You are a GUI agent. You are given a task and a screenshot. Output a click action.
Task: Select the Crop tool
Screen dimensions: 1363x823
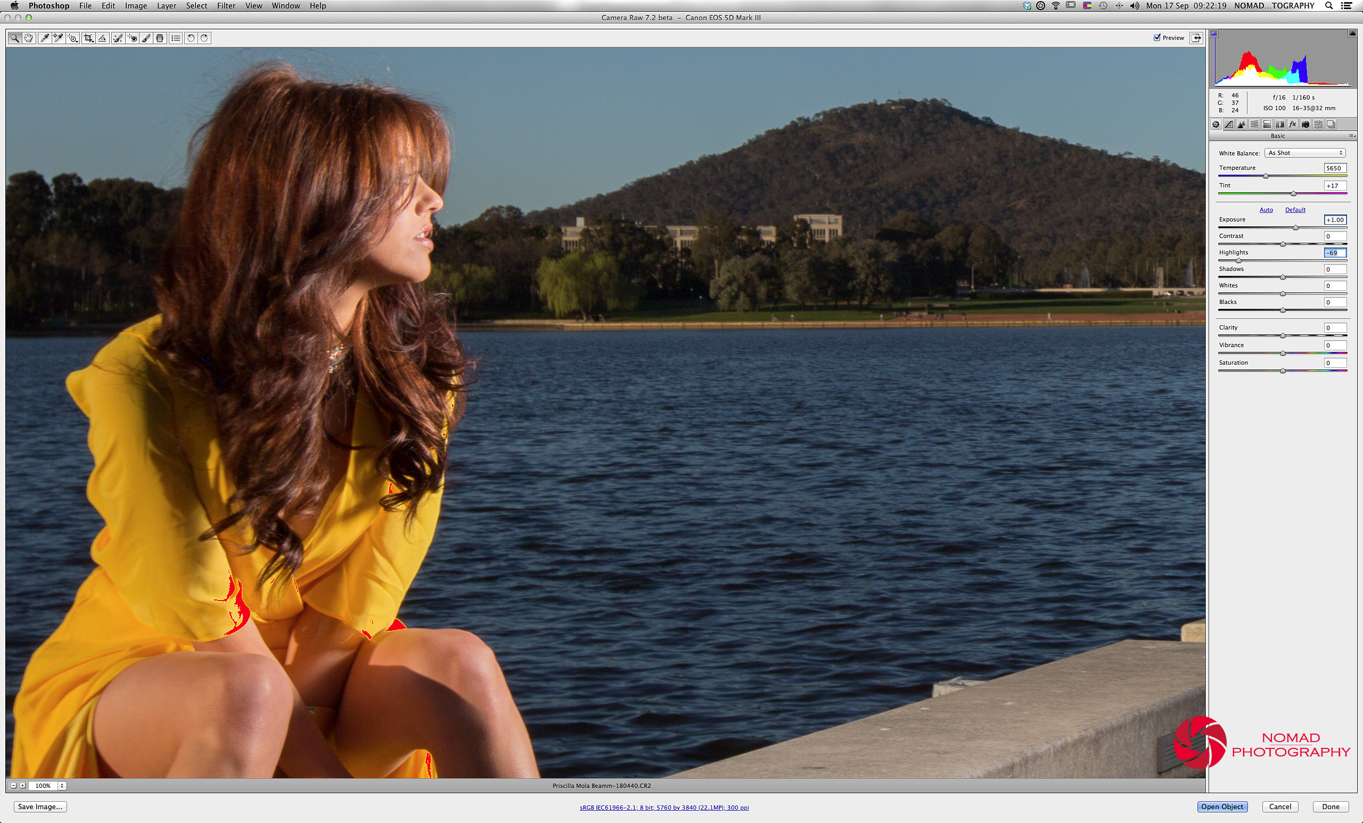(88, 38)
